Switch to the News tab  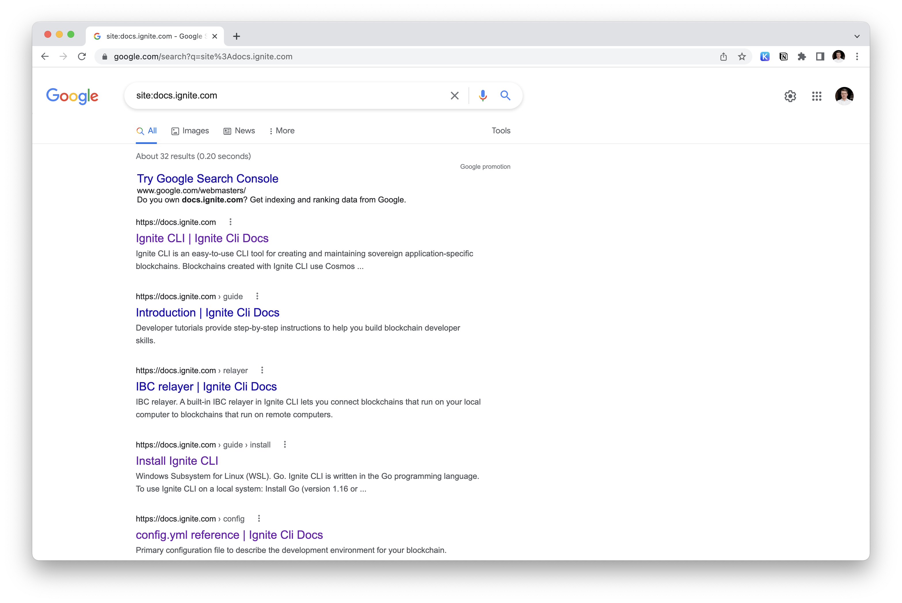[239, 131]
